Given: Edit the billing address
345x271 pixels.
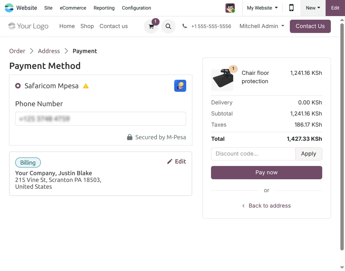Looking at the screenshot, I should click(177, 161).
